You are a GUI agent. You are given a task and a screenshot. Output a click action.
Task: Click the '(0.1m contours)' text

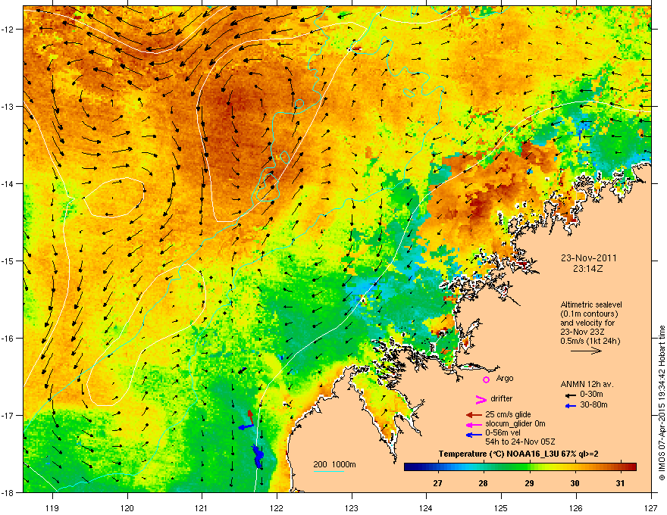[x=589, y=314]
